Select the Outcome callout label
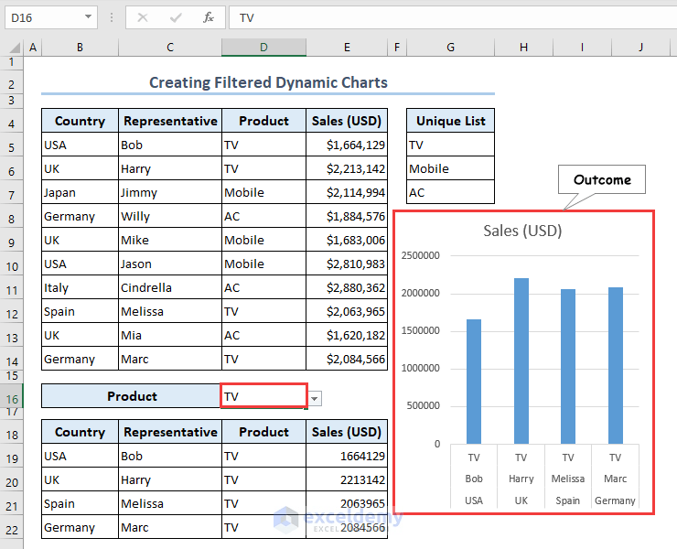 point(602,179)
